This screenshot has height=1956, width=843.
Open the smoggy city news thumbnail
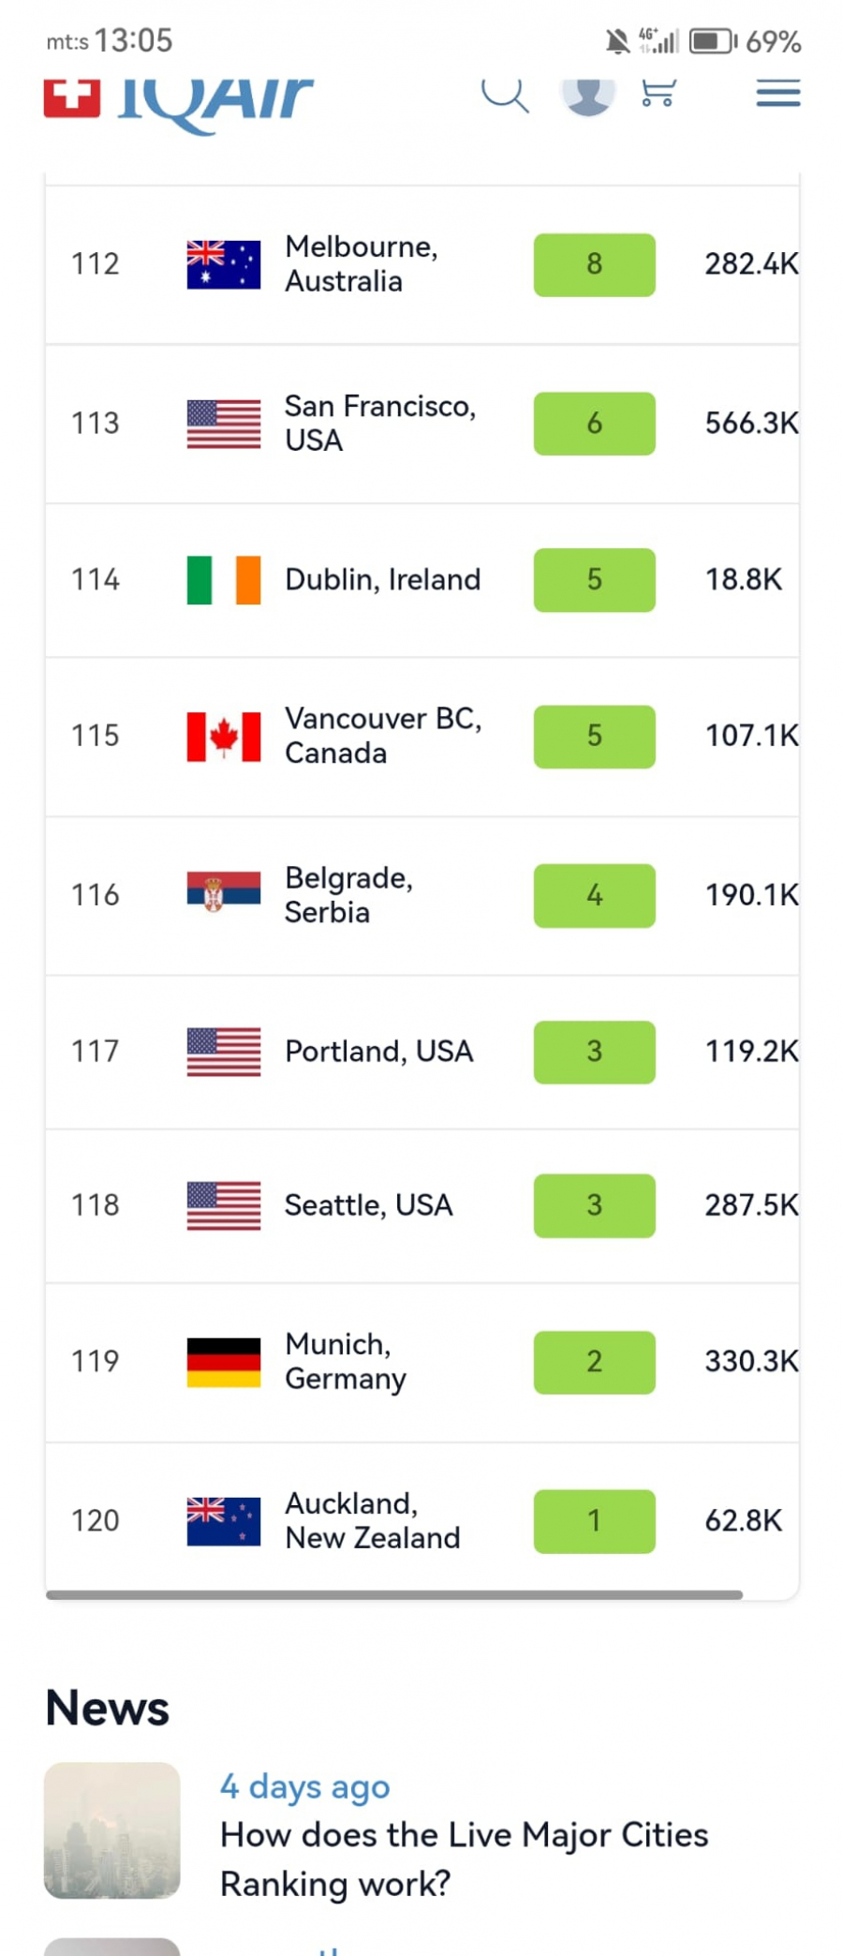pyautogui.click(x=111, y=1829)
